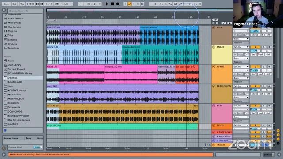Click the Nudge Up tempo icon

coord(42,4)
